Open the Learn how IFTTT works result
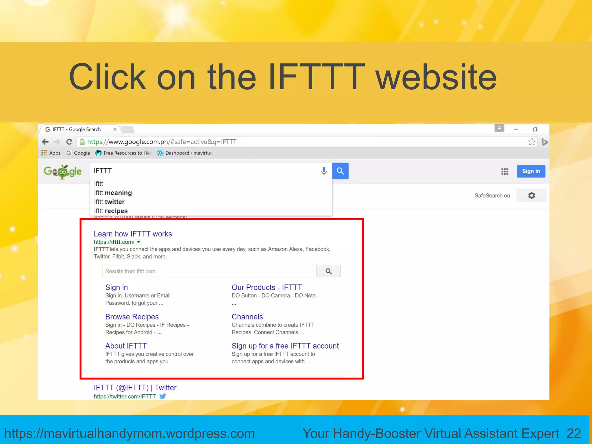Viewport: 592px width, 444px height. pos(133,234)
